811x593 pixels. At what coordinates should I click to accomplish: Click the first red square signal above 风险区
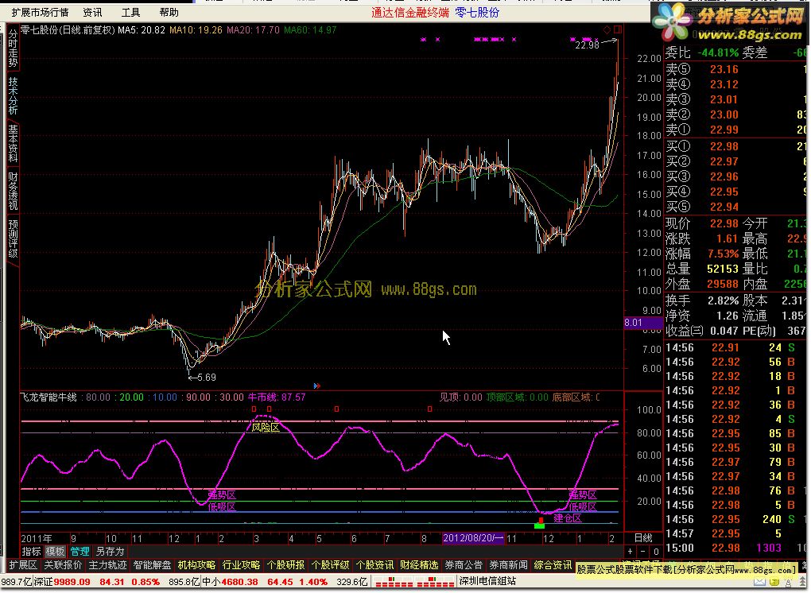[x=254, y=409]
